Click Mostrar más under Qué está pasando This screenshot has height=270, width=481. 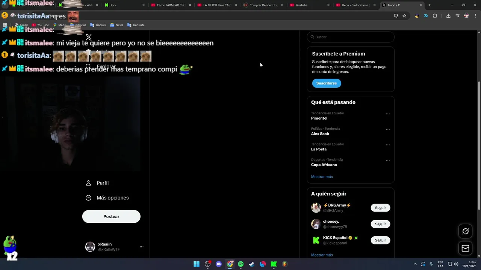pos(322,177)
